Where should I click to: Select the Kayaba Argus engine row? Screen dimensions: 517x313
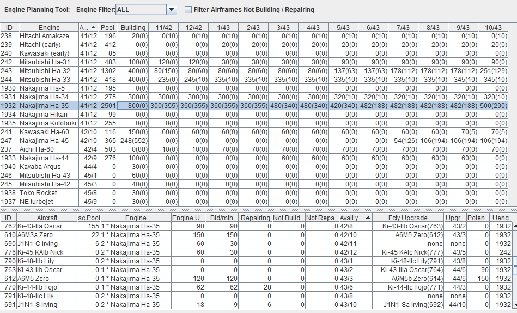click(254, 167)
